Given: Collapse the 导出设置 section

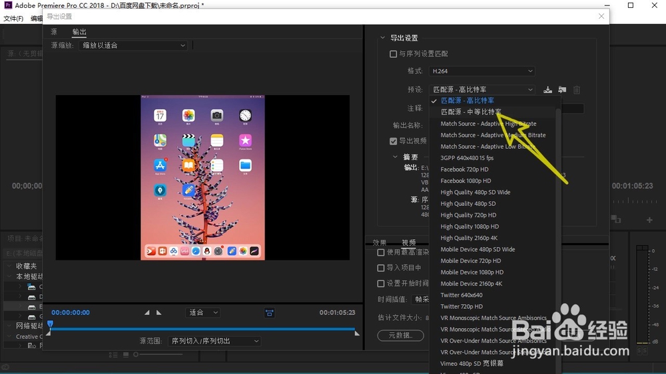Looking at the screenshot, I should (383, 38).
